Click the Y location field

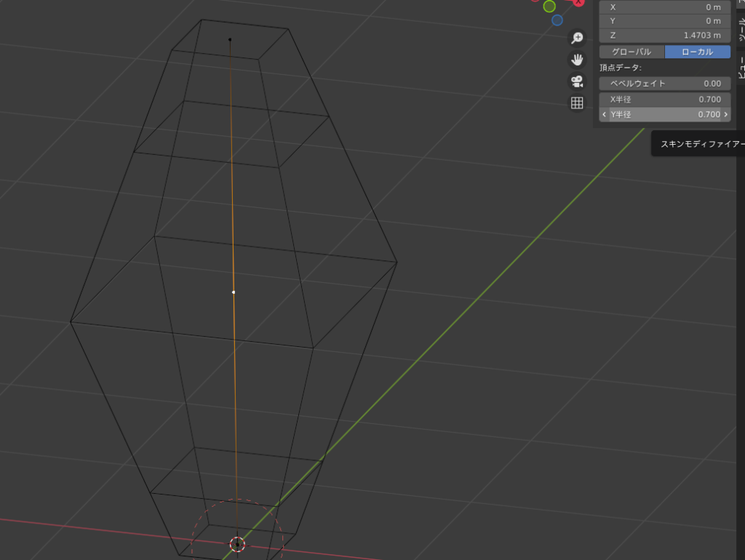point(665,21)
